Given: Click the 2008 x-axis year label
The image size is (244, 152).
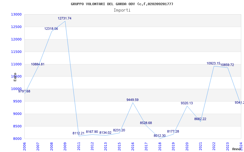Looking at the screenshot, I should click(52, 146).
